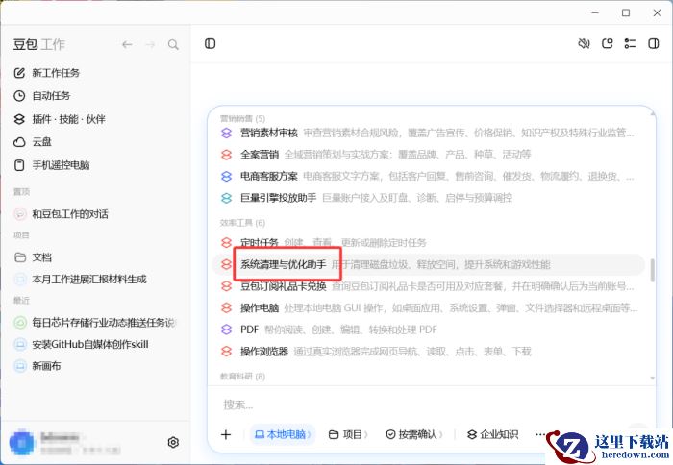Select the 系统清理与优化助手 skill

click(429, 264)
